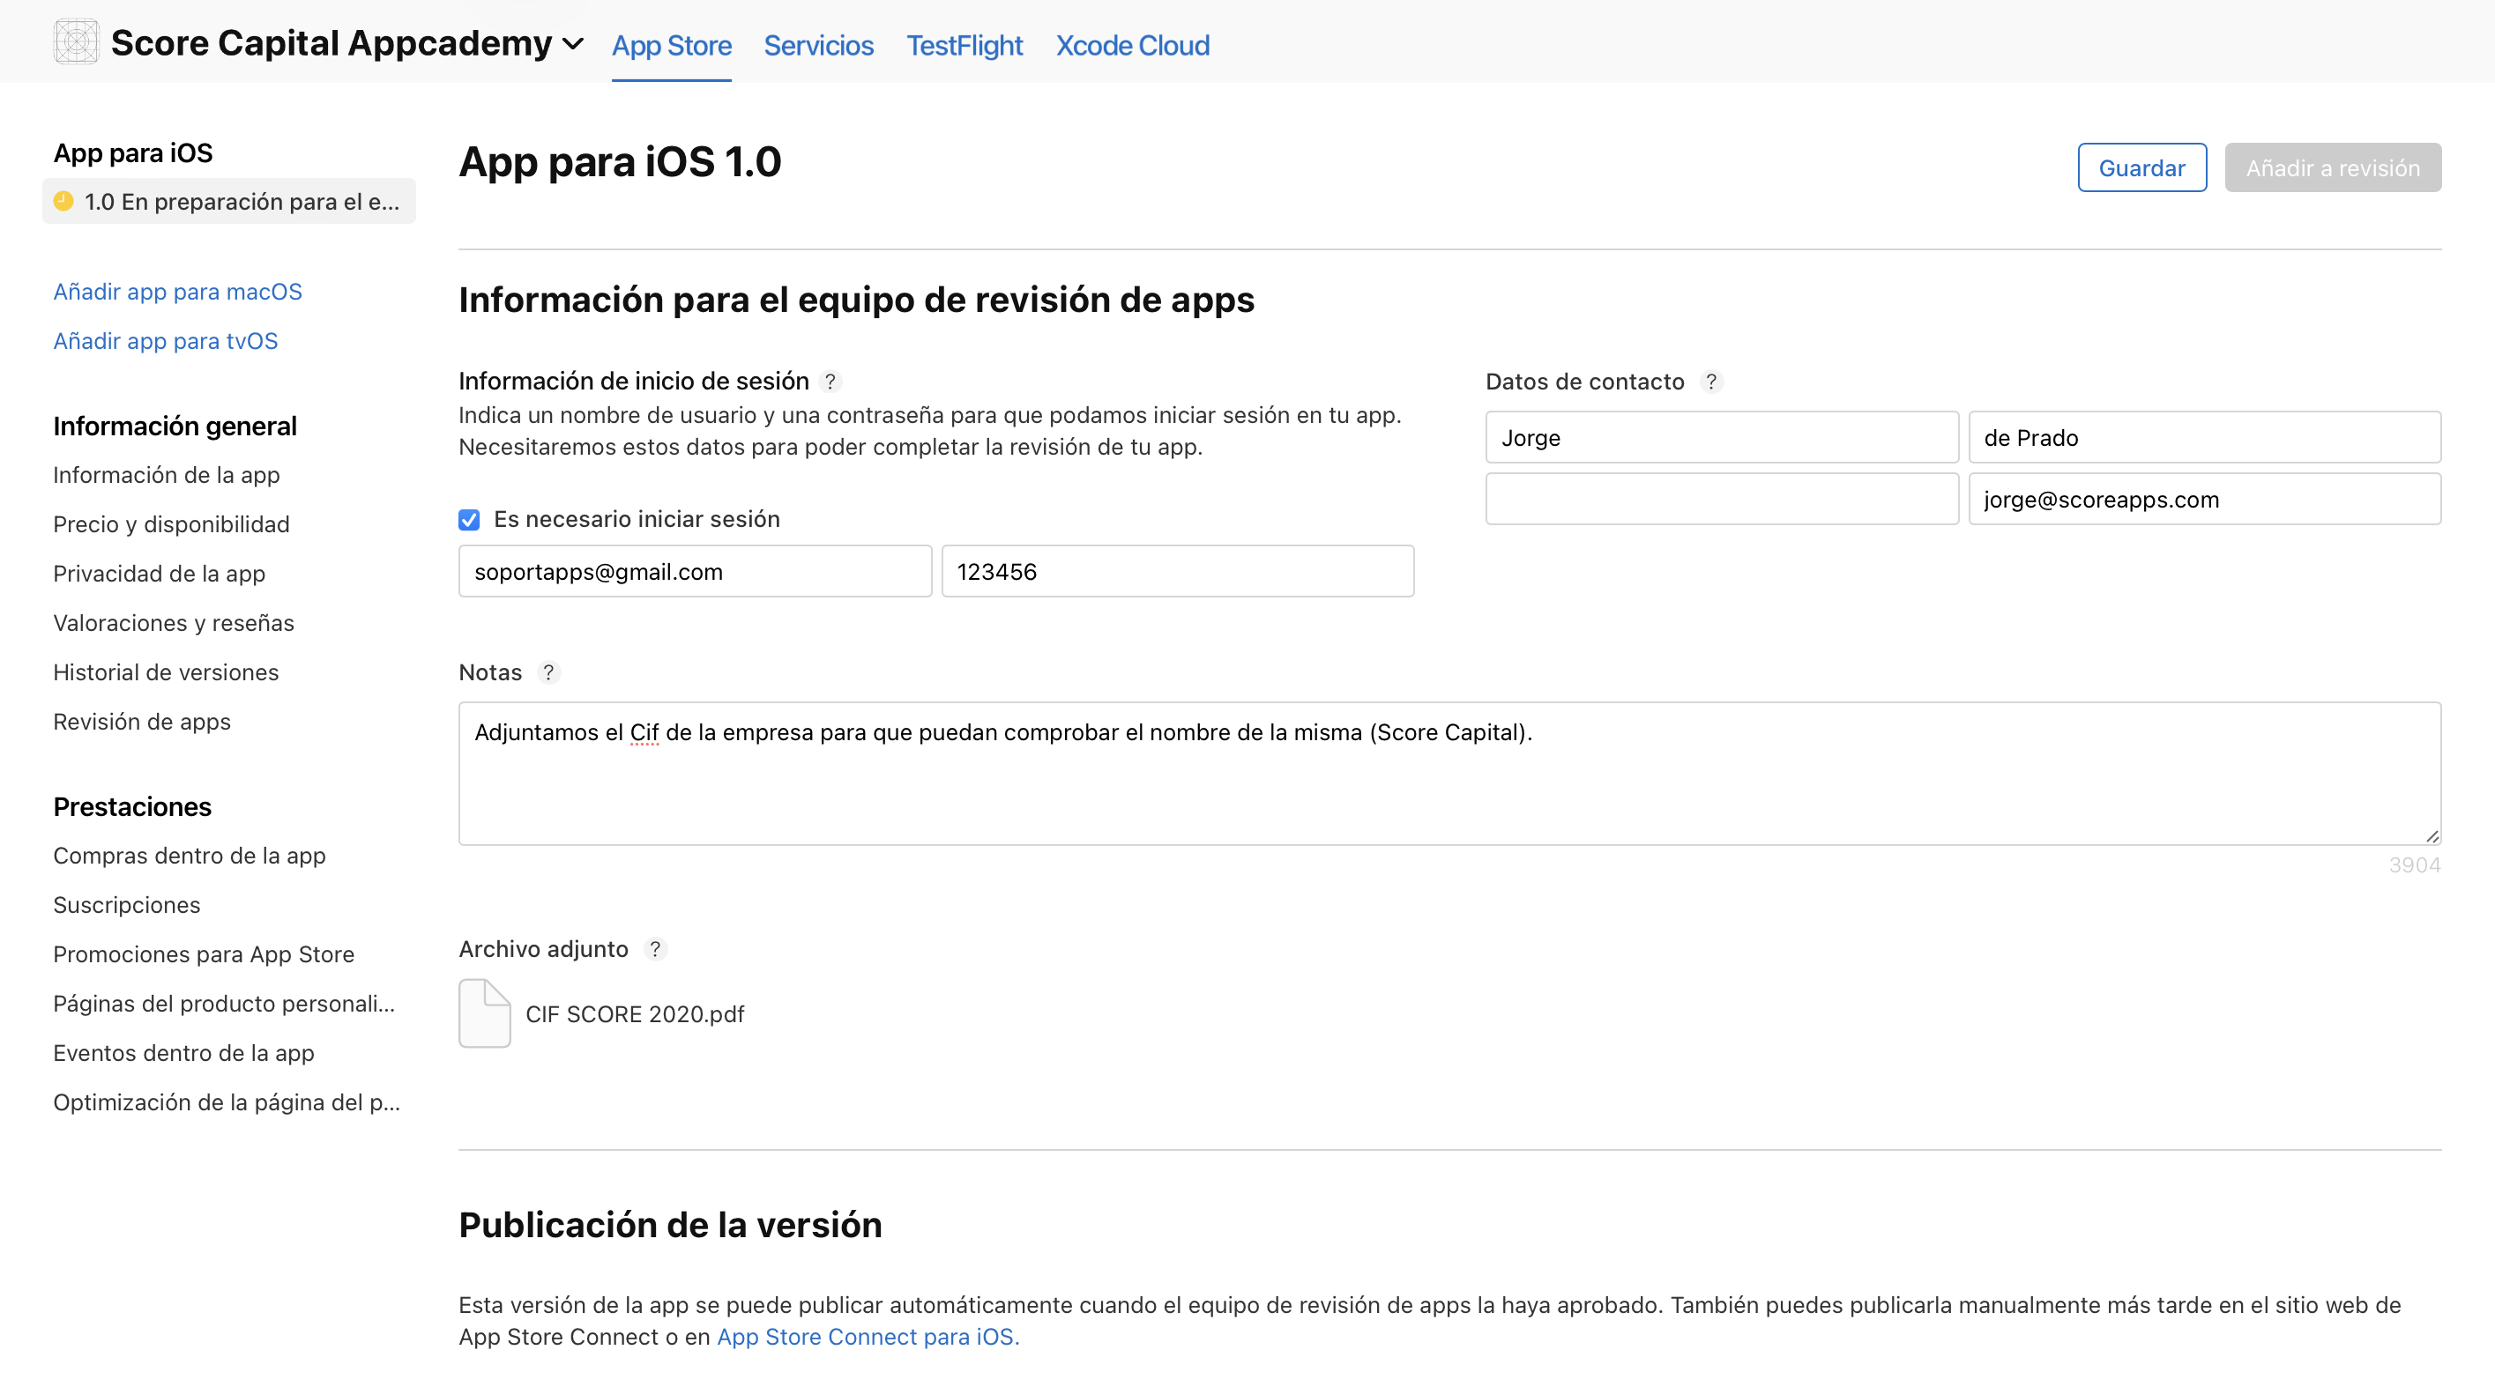Click the yellow status icon for version 1.0
The height and width of the screenshot is (1387, 2495).
pos(64,201)
